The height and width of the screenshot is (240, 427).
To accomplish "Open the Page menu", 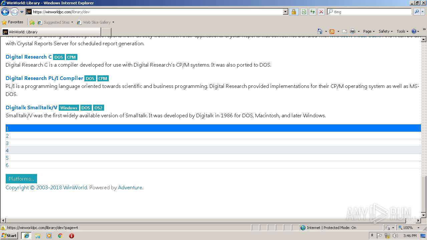I will 369,31.
